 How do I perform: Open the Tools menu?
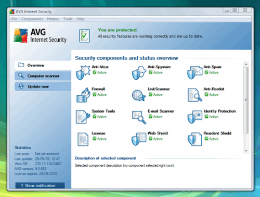click(x=68, y=19)
